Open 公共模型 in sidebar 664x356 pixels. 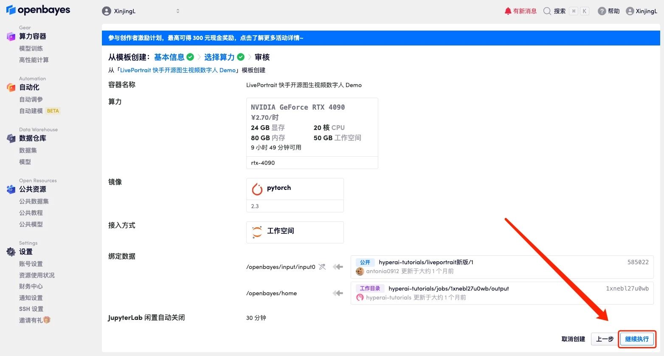point(31,224)
